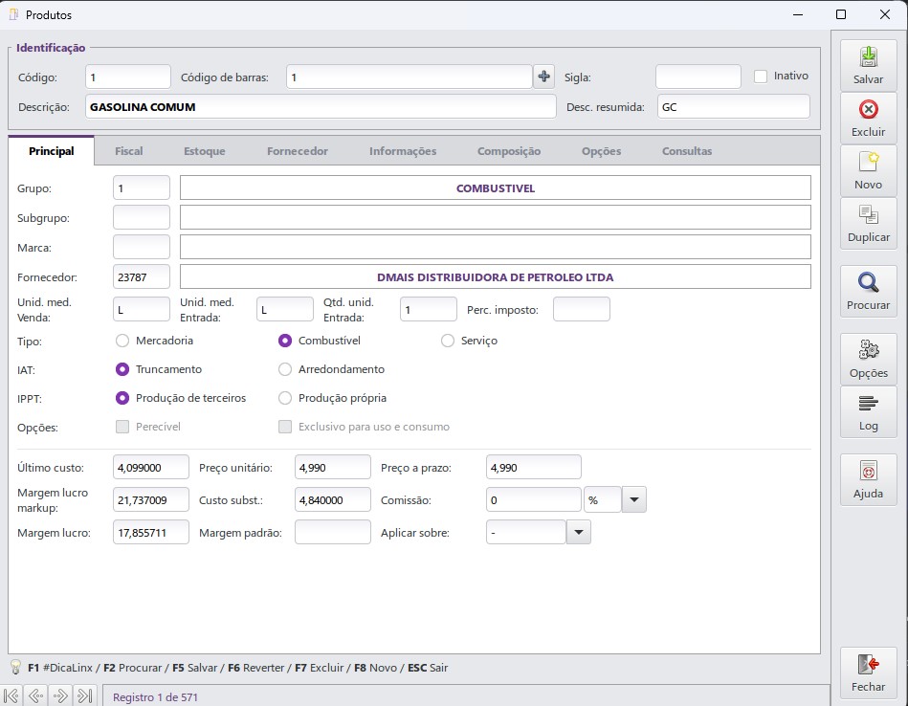Open Ajuda help button
This screenshot has height=706, width=908.
click(868, 480)
